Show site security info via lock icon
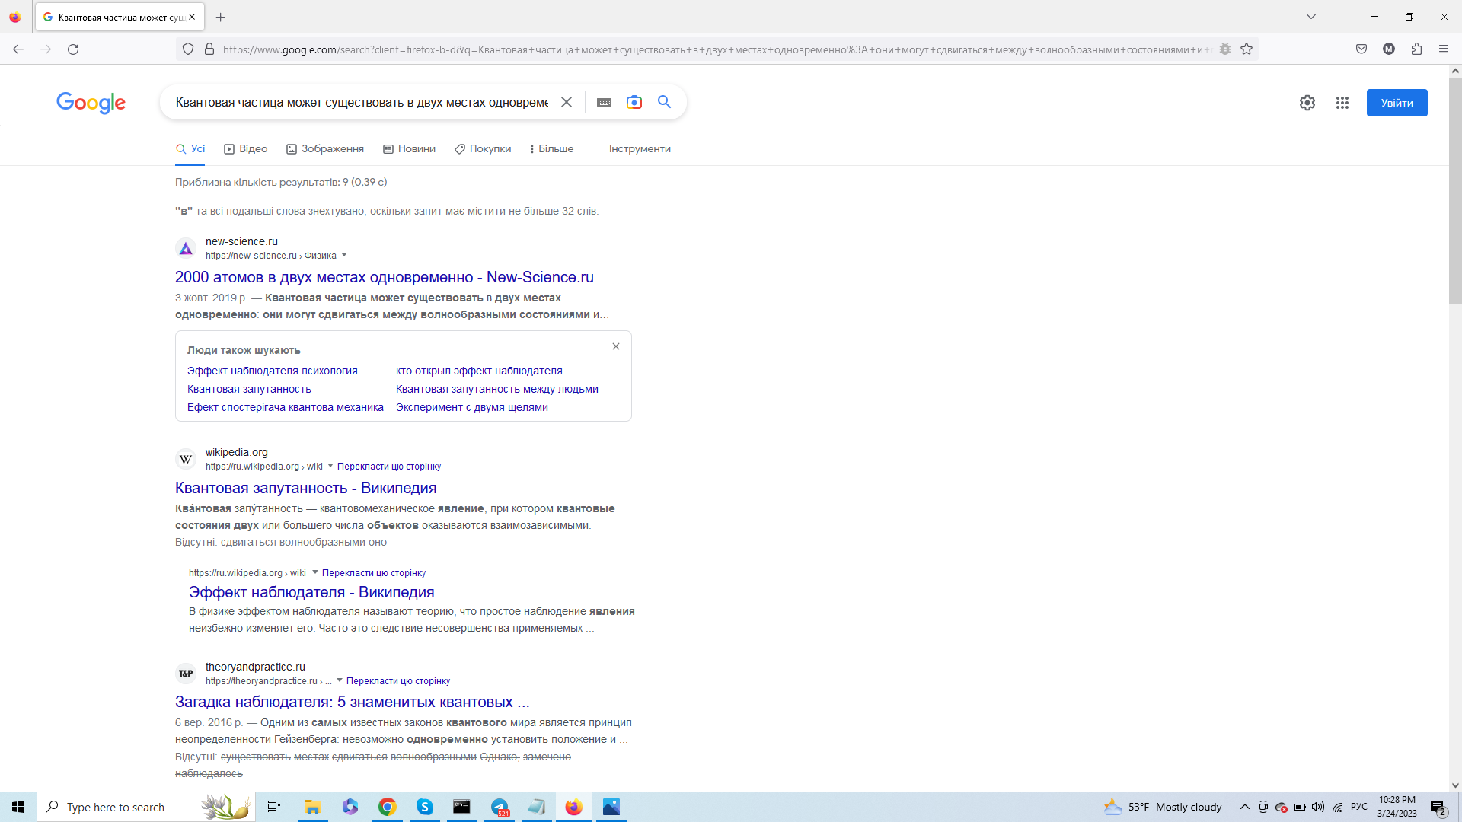Screen dimensions: 1462x822 click(209, 49)
